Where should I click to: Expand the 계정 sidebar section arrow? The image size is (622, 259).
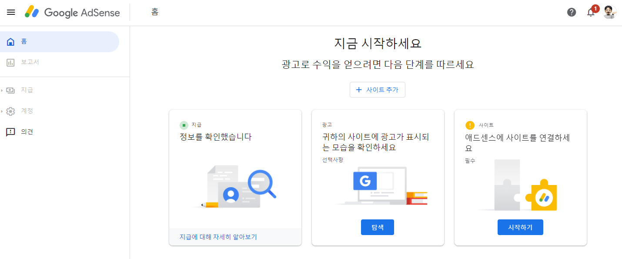[2, 111]
